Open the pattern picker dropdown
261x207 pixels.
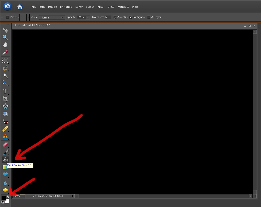pos(28,17)
